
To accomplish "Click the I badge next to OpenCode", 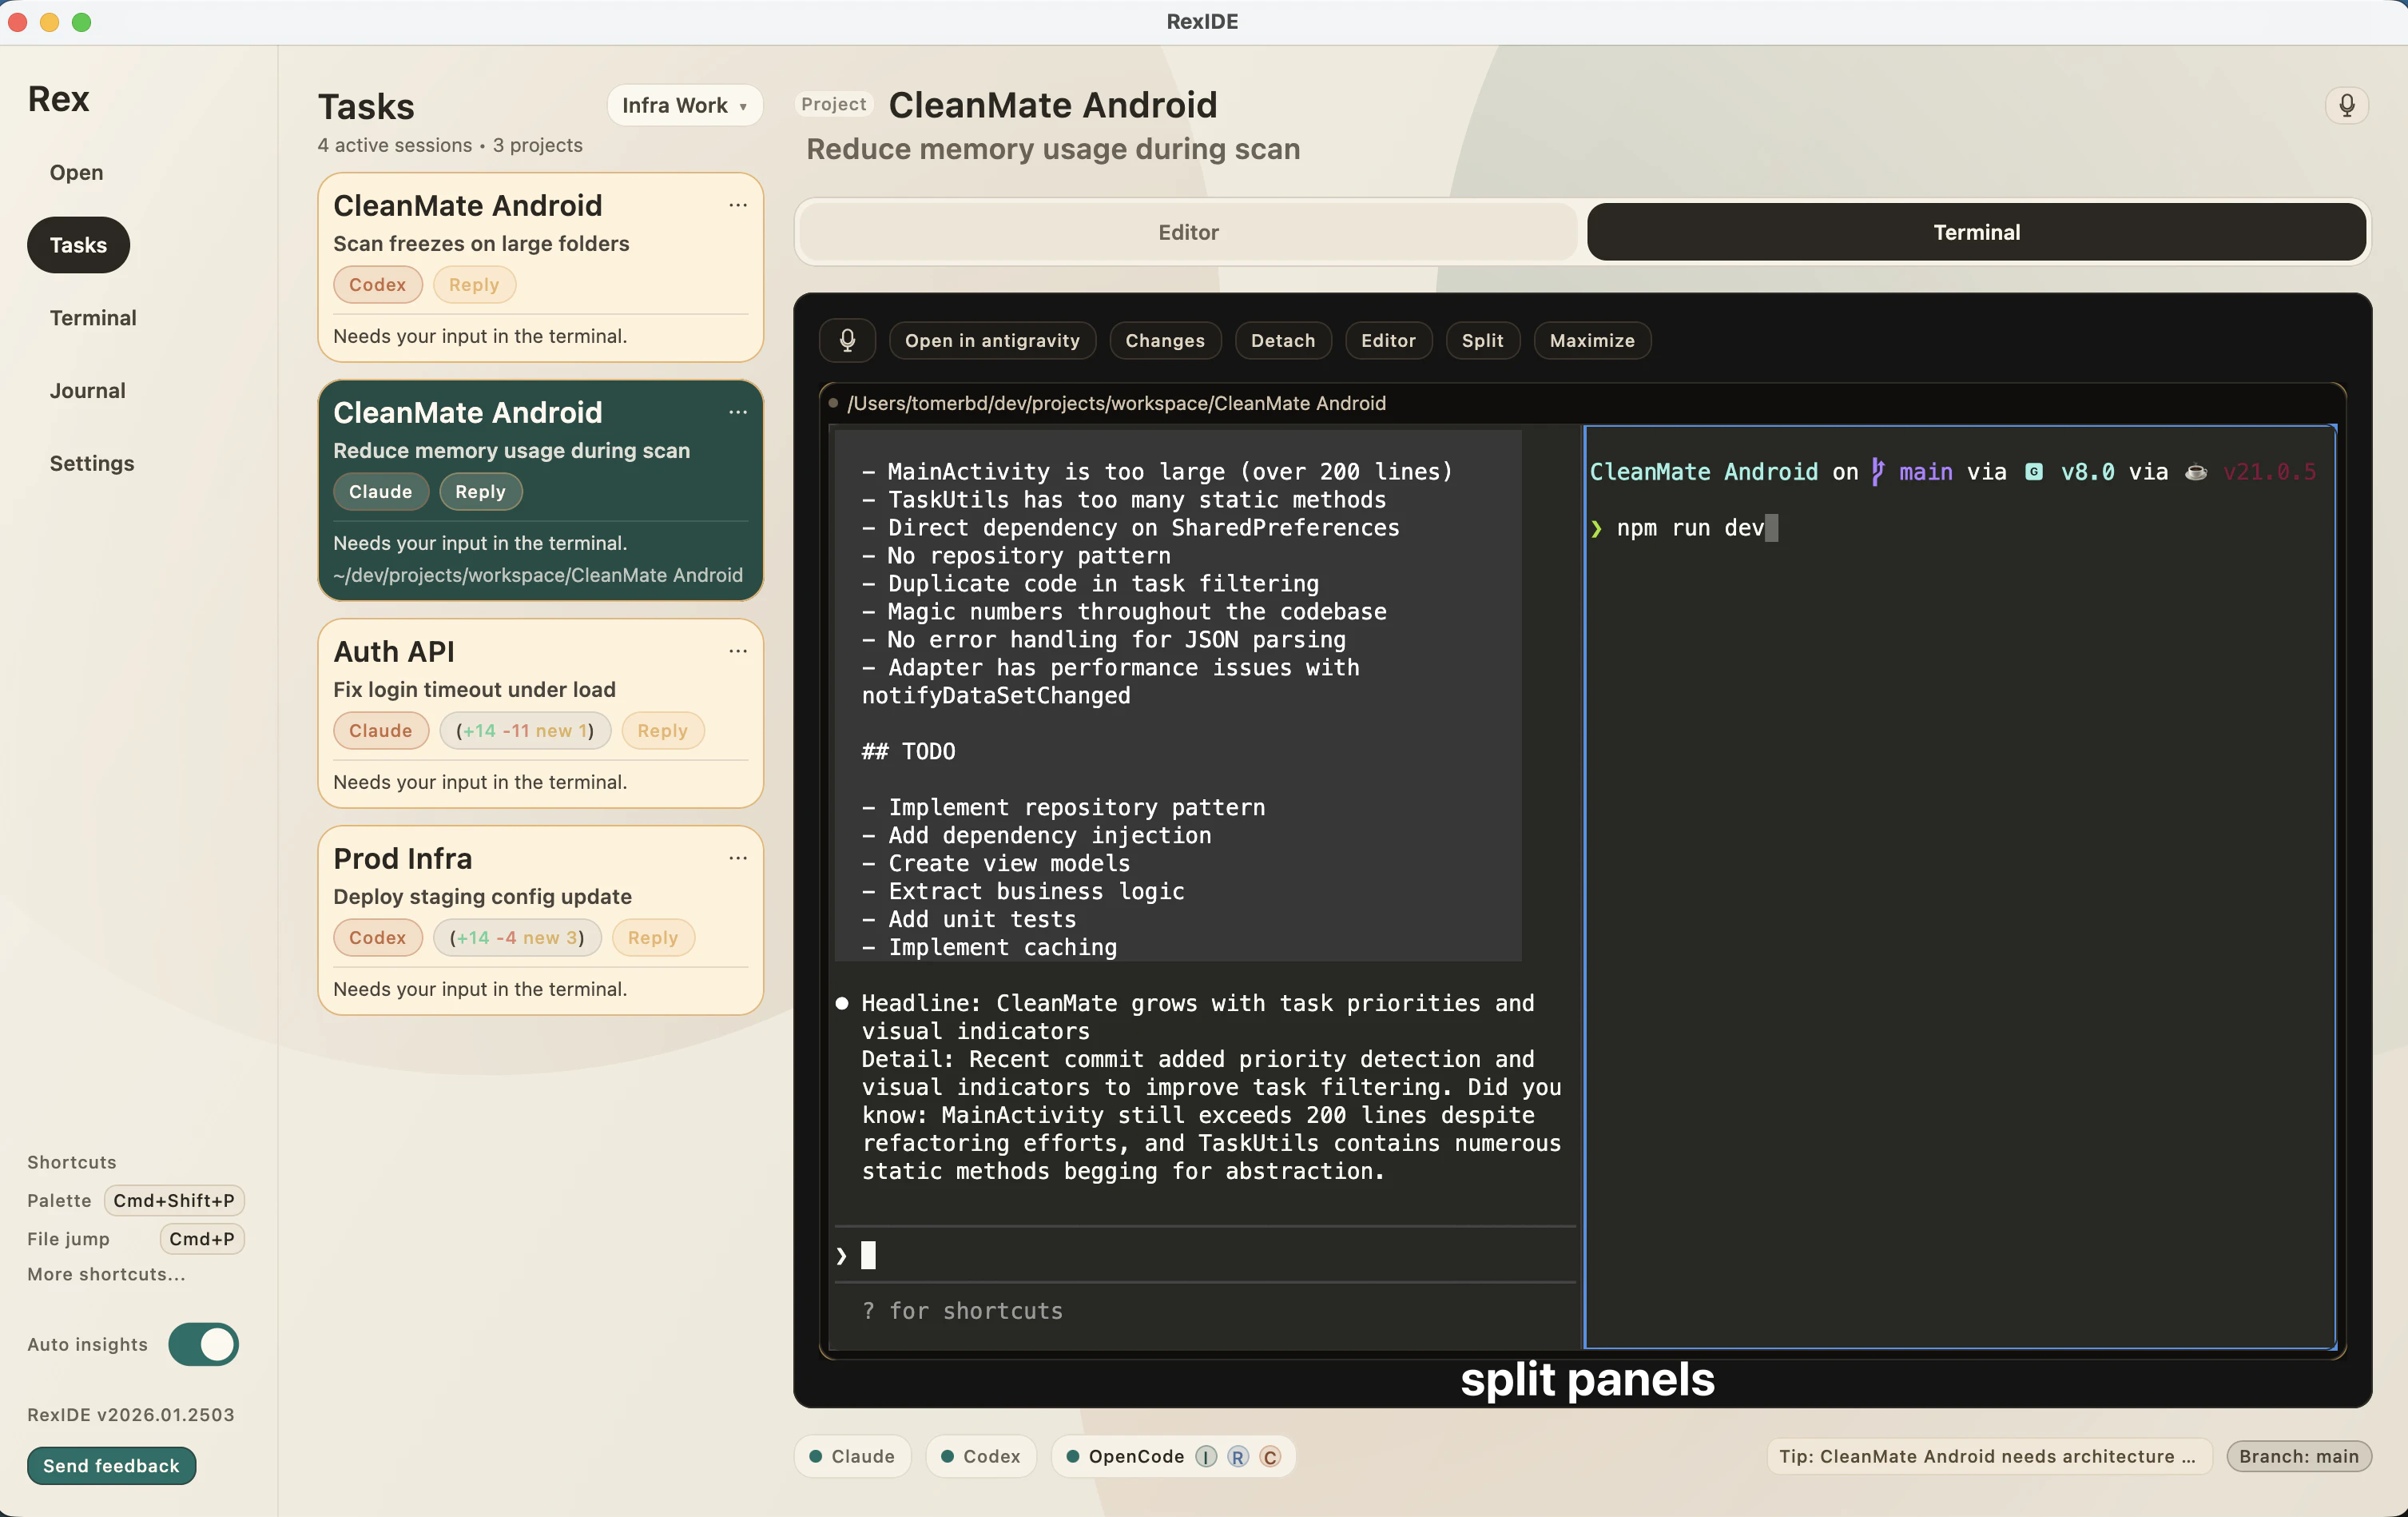I will [1206, 1457].
